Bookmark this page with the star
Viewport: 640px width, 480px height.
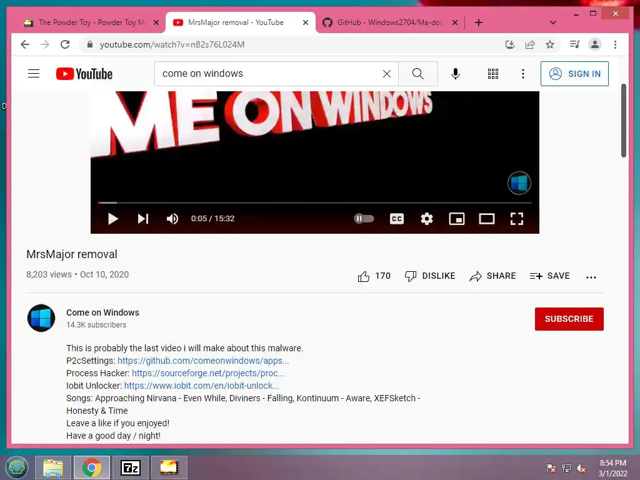click(x=550, y=44)
